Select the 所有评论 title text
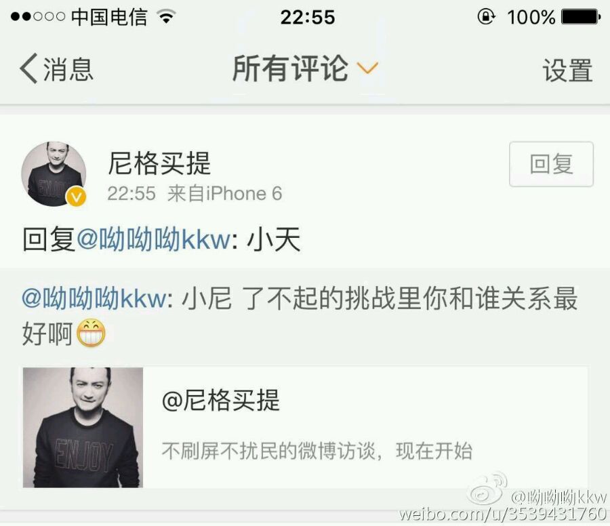Screen dimensions: 610x526 pos(290,68)
